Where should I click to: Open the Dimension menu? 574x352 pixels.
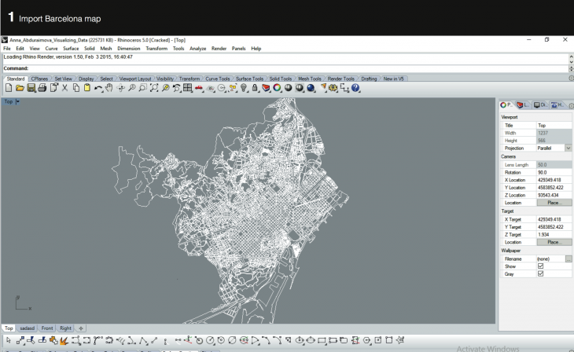[128, 48]
